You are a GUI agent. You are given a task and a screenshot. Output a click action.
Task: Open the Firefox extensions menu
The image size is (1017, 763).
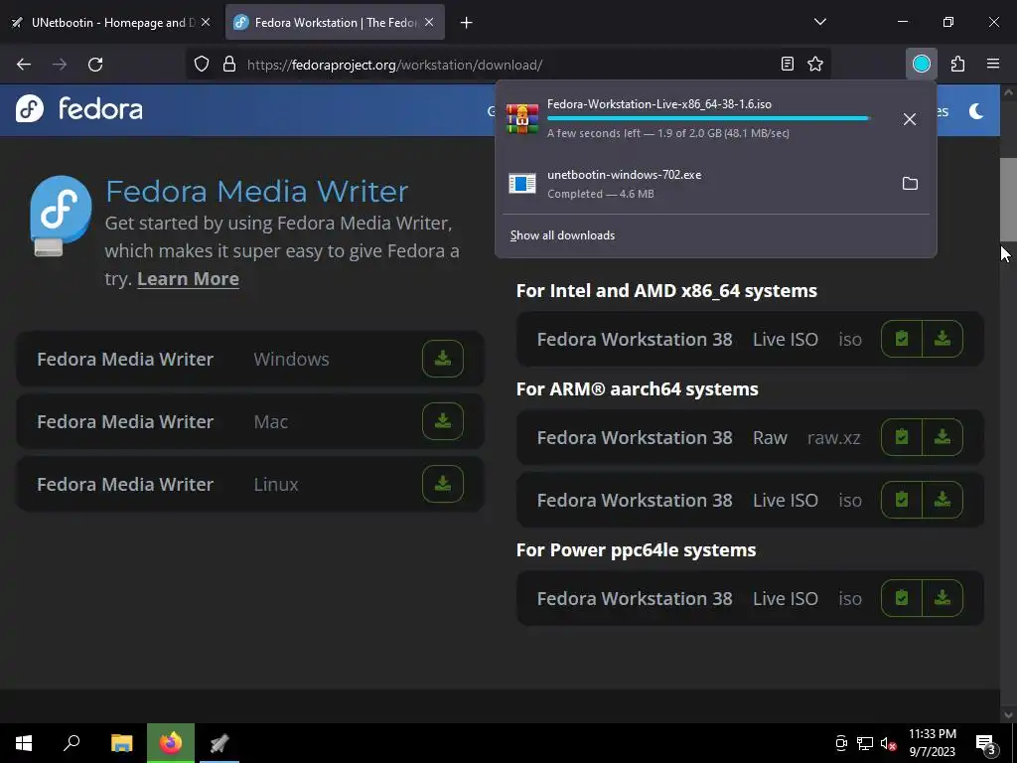click(957, 64)
